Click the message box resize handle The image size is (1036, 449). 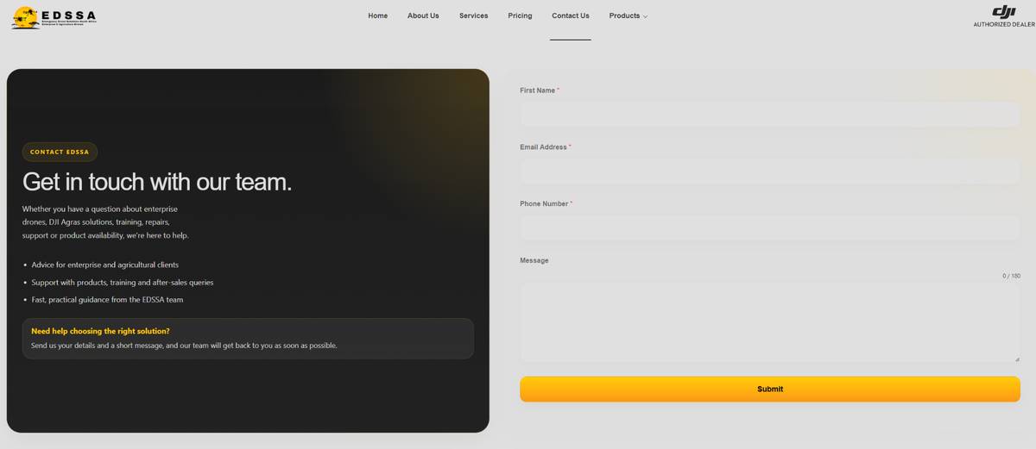click(x=1016, y=359)
